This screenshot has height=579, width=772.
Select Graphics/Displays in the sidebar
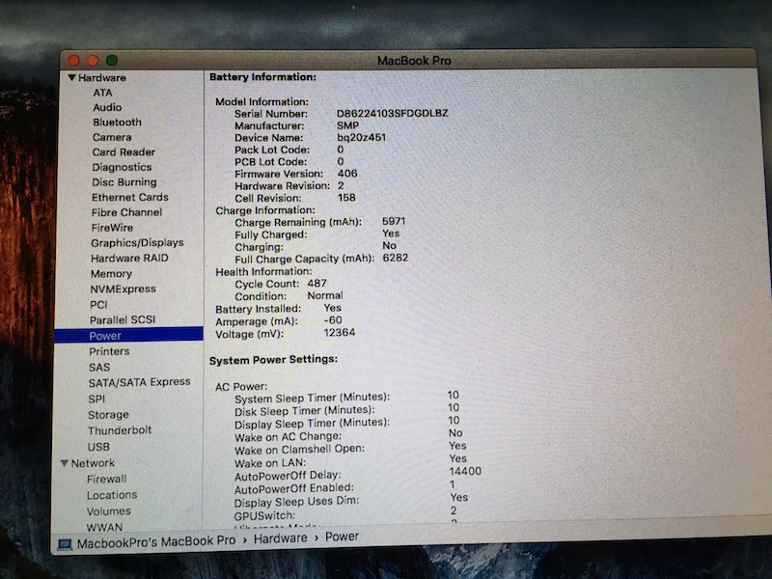pyautogui.click(x=137, y=243)
